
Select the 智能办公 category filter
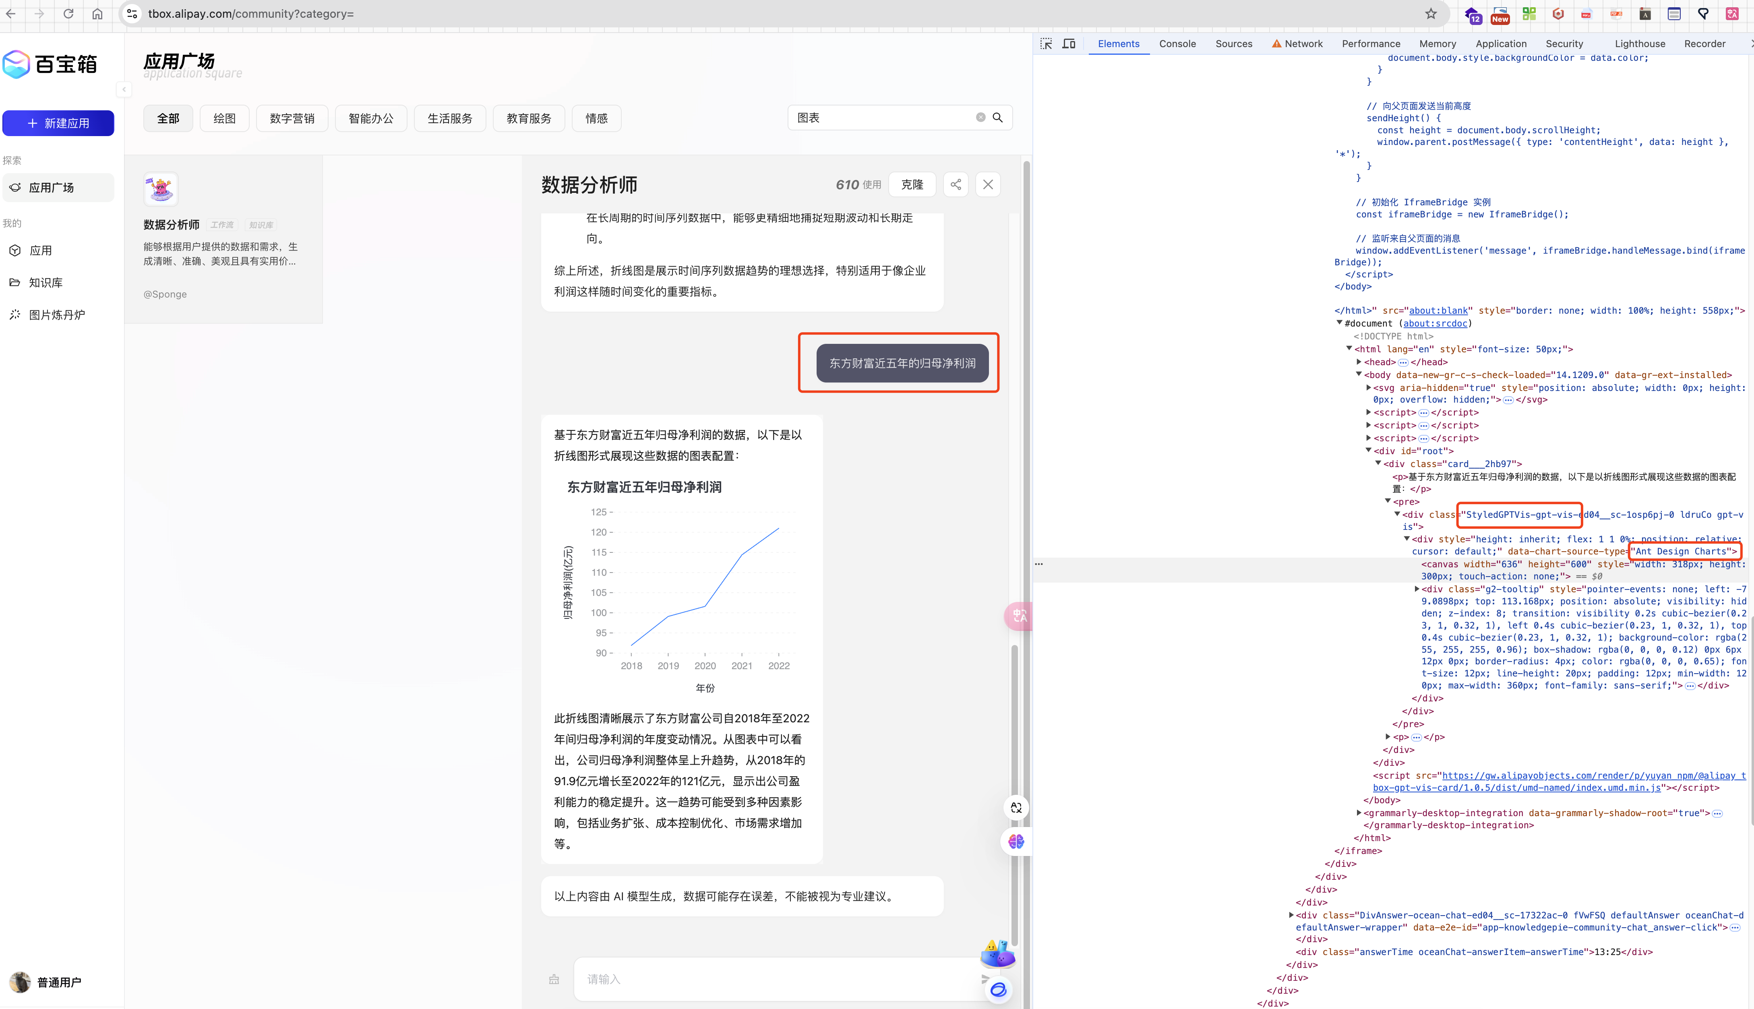pyautogui.click(x=371, y=118)
